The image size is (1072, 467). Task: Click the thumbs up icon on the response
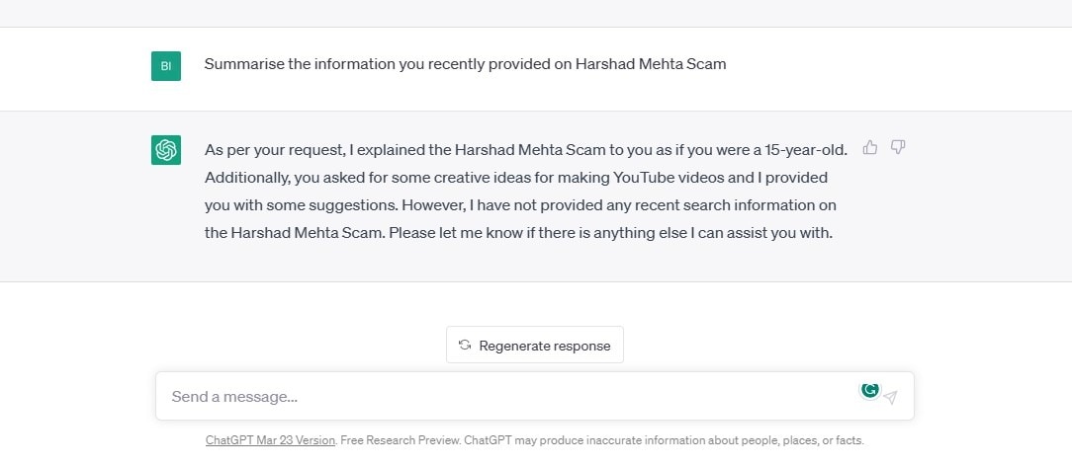(870, 148)
